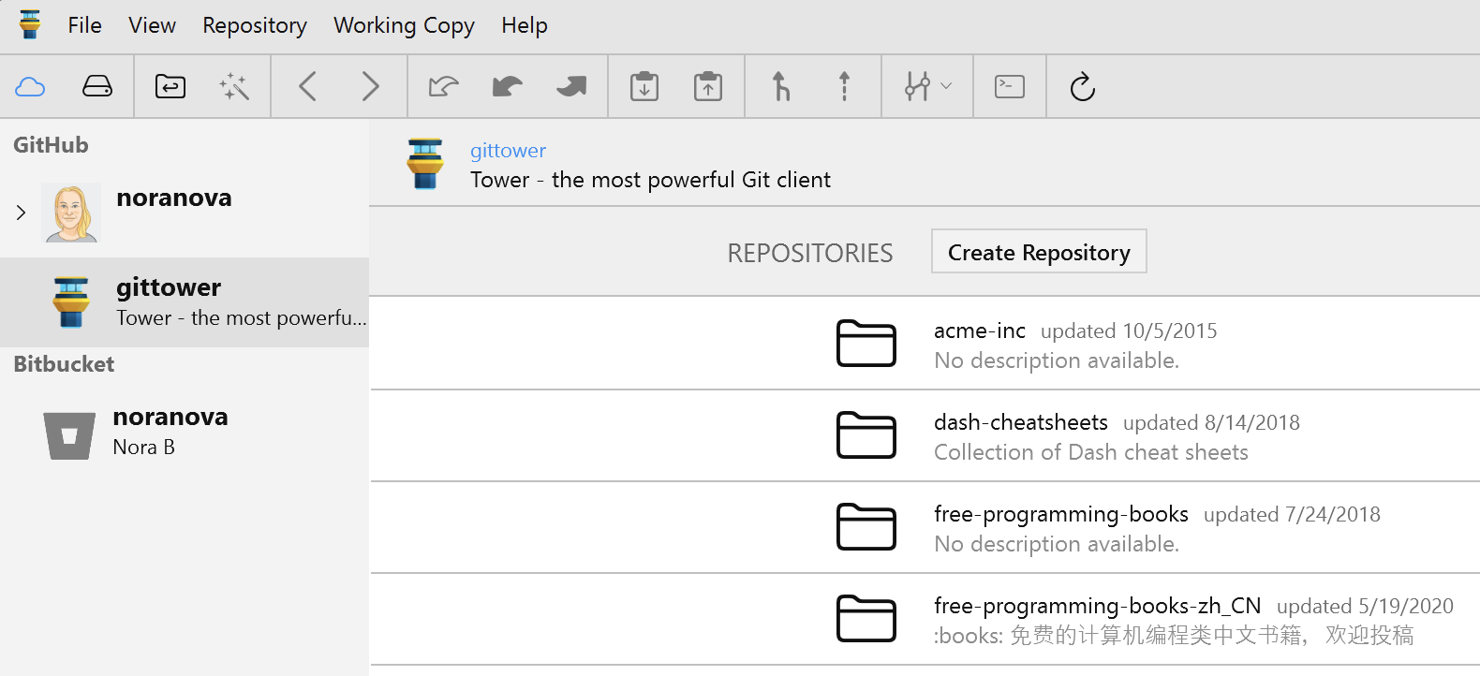Screen dimensions: 1480x676
Task: Open the Repository menu
Action: coord(254,25)
